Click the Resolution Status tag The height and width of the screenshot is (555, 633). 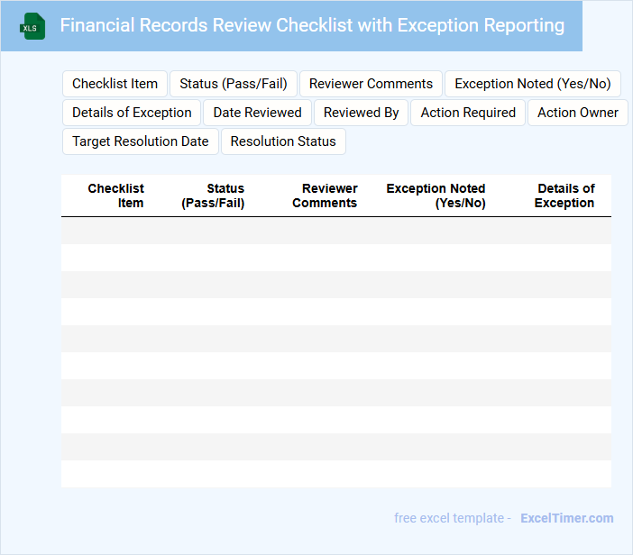[x=283, y=141]
